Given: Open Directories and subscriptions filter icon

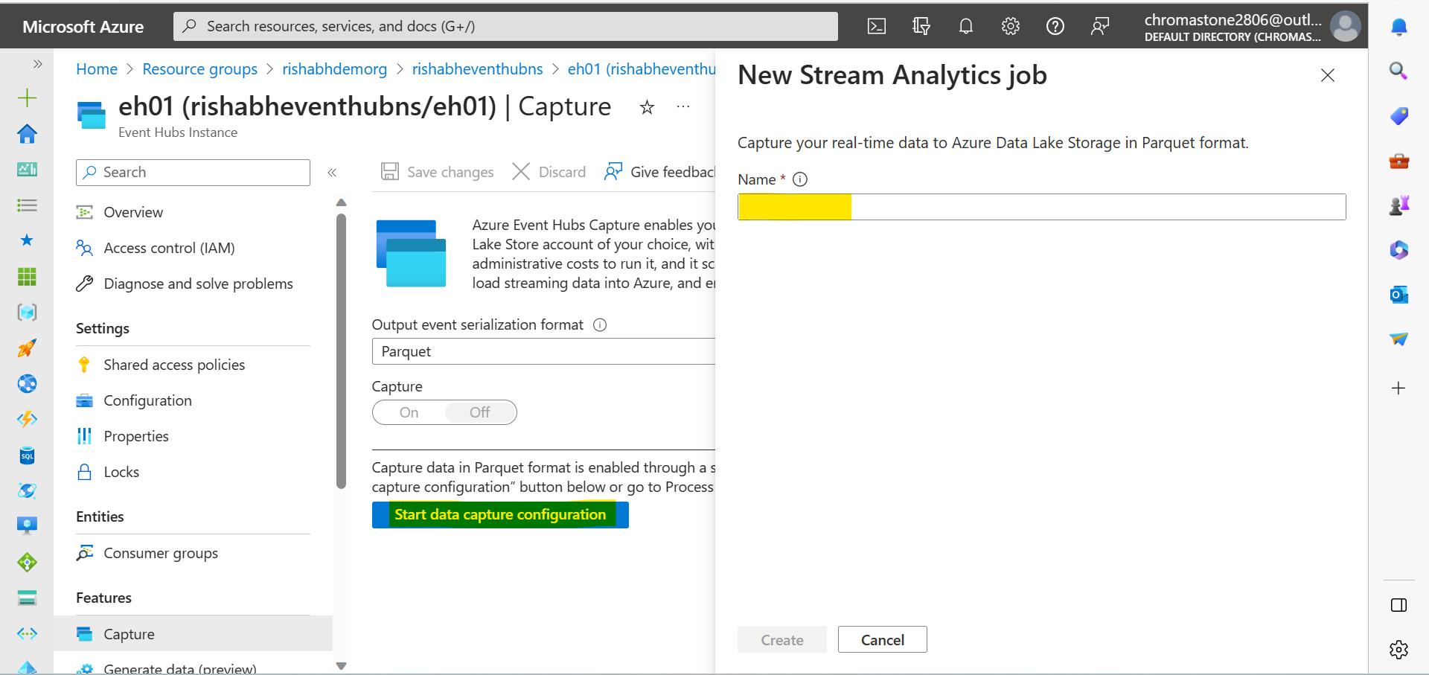Looking at the screenshot, I should tap(921, 27).
